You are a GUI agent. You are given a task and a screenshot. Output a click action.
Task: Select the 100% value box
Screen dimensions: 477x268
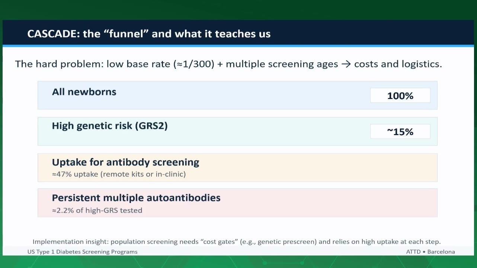tap(400, 95)
